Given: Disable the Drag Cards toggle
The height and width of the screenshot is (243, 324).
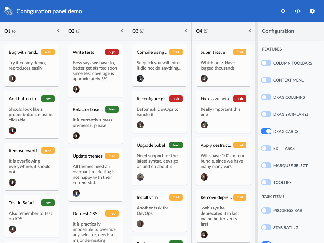Looking at the screenshot, I should pyautogui.click(x=266, y=131).
